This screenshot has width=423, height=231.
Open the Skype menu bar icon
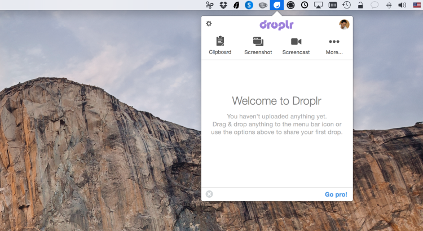tap(249, 5)
